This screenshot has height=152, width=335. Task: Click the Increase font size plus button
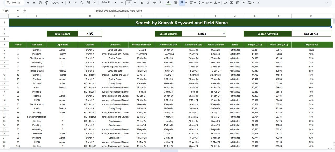tap(135, 3)
